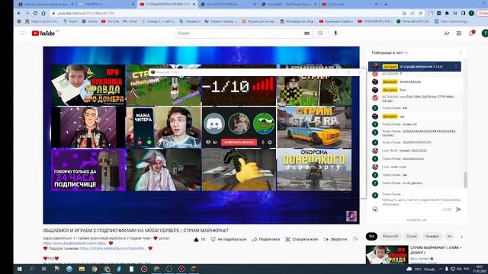Open the pinned message three-dot menu
The image size is (488, 274).
coord(456,66)
